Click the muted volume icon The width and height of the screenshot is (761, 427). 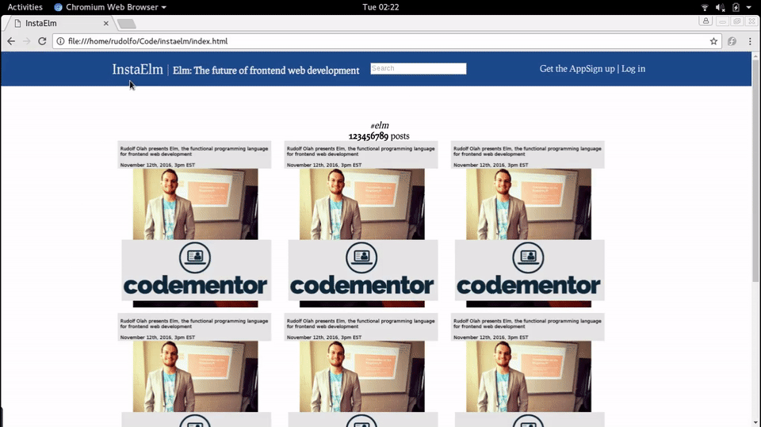pos(721,7)
